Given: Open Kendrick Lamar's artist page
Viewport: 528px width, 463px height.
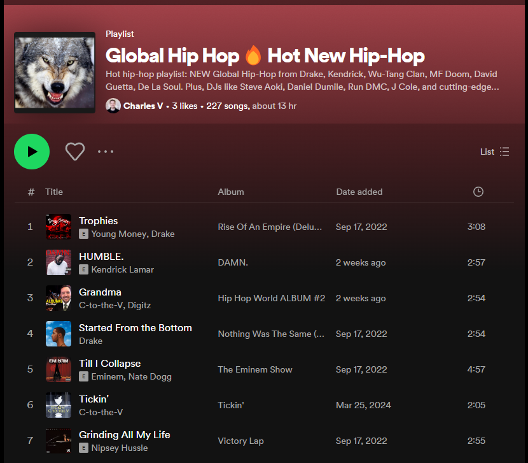Looking at the screenshot, I should click(123, 270).
